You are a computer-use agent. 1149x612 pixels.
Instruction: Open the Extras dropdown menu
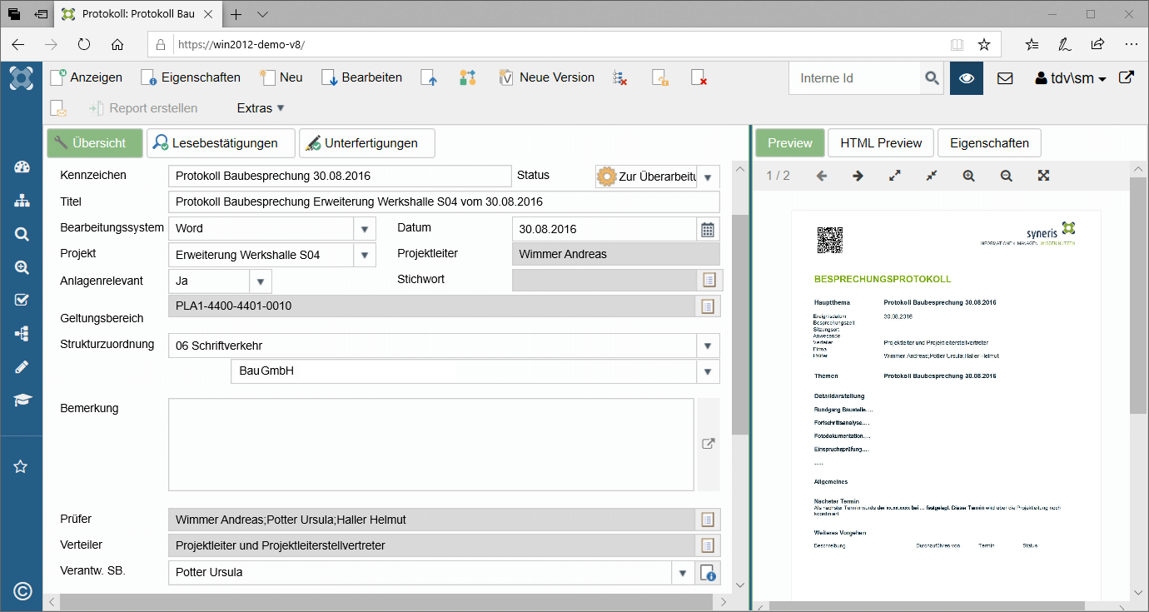(261, 108)
